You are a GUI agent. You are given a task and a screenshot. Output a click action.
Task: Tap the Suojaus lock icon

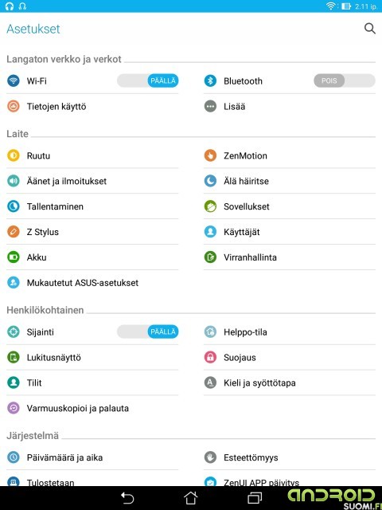pos(210,357)
